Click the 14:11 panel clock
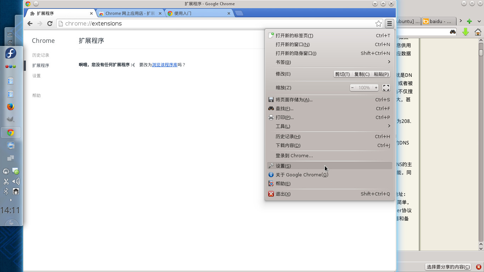Screen dimensions: 484x272 pyautogui.click(x=10, y=210)
